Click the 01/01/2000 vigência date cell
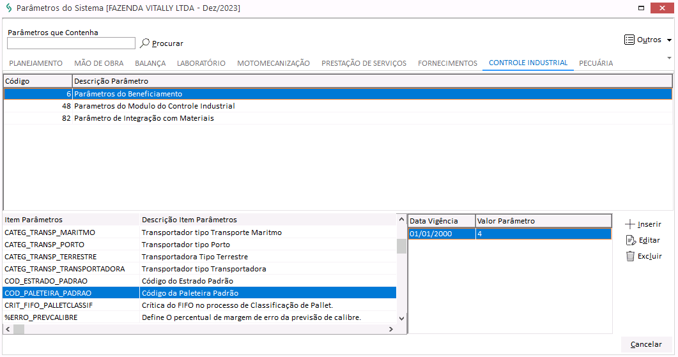Screen dimensions: 678x357 click(442, 234)
